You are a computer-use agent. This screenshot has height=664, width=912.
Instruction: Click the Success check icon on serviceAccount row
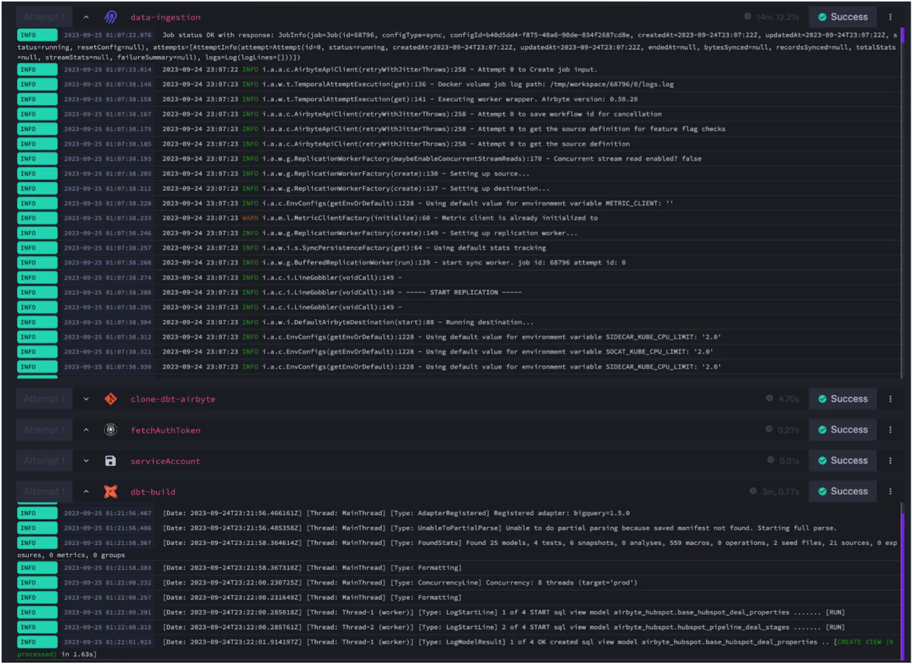[x=822, y=460]
